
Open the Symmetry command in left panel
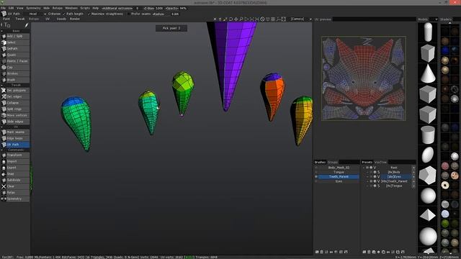(x=15, y=199)
